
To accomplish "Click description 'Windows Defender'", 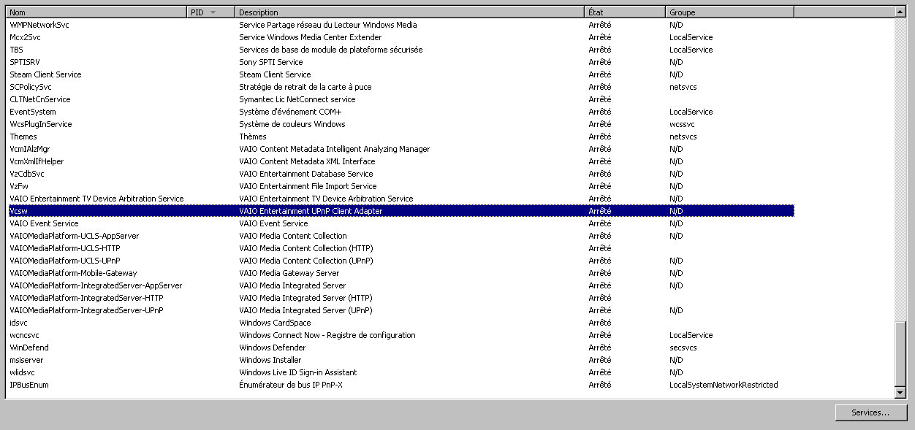I will coord(272,348).
